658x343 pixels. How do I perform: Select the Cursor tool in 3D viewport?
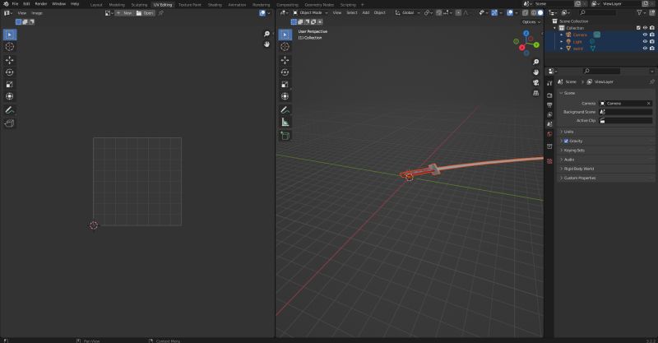click(x=285, y=47)
